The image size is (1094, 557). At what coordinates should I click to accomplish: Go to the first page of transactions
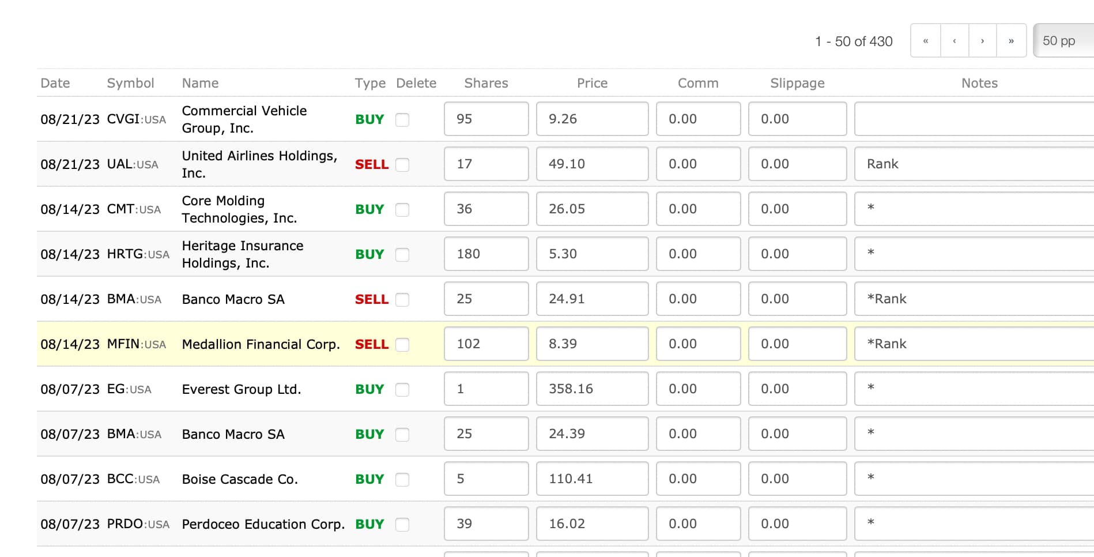point(926,40)
